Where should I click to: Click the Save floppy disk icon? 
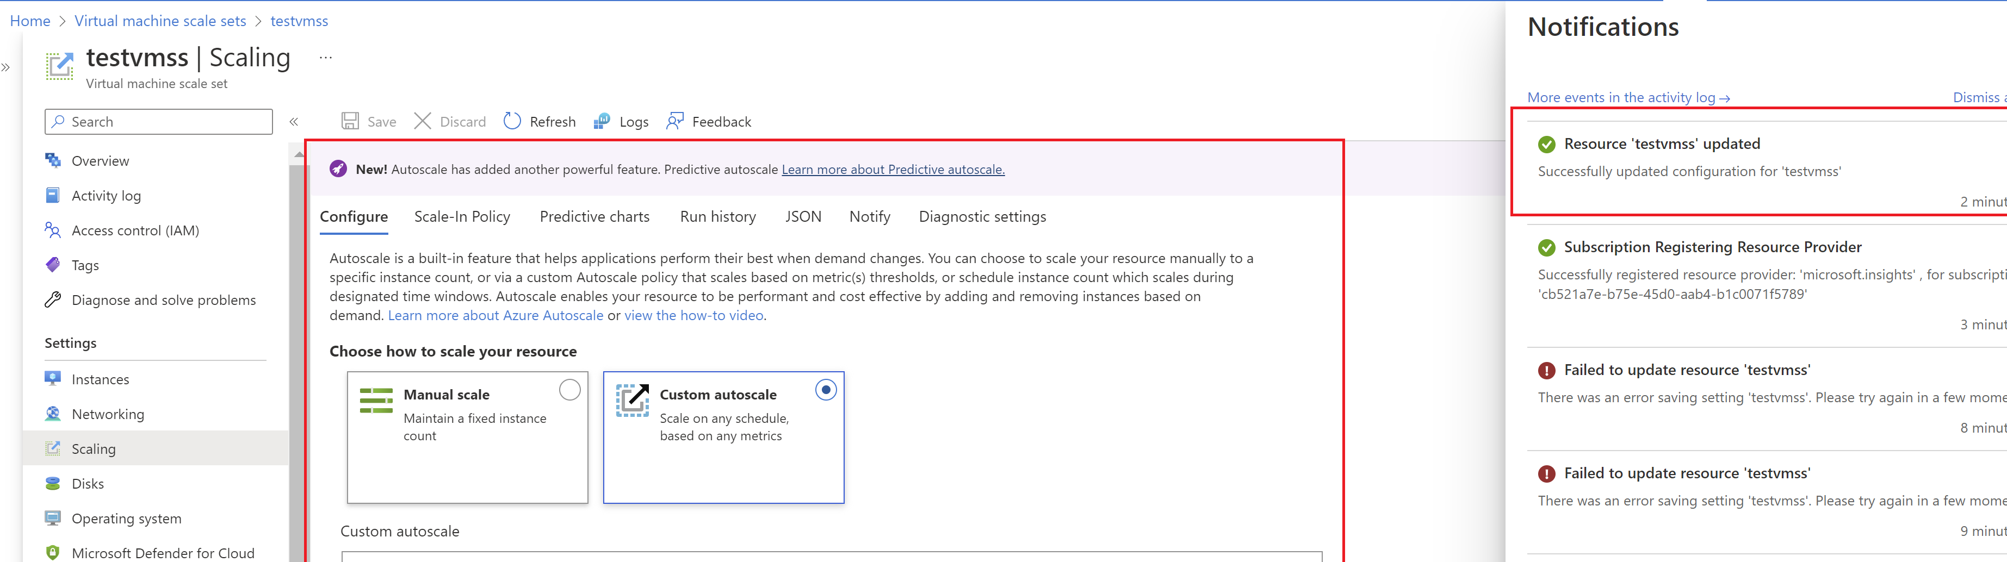click(x=350, y=121)
